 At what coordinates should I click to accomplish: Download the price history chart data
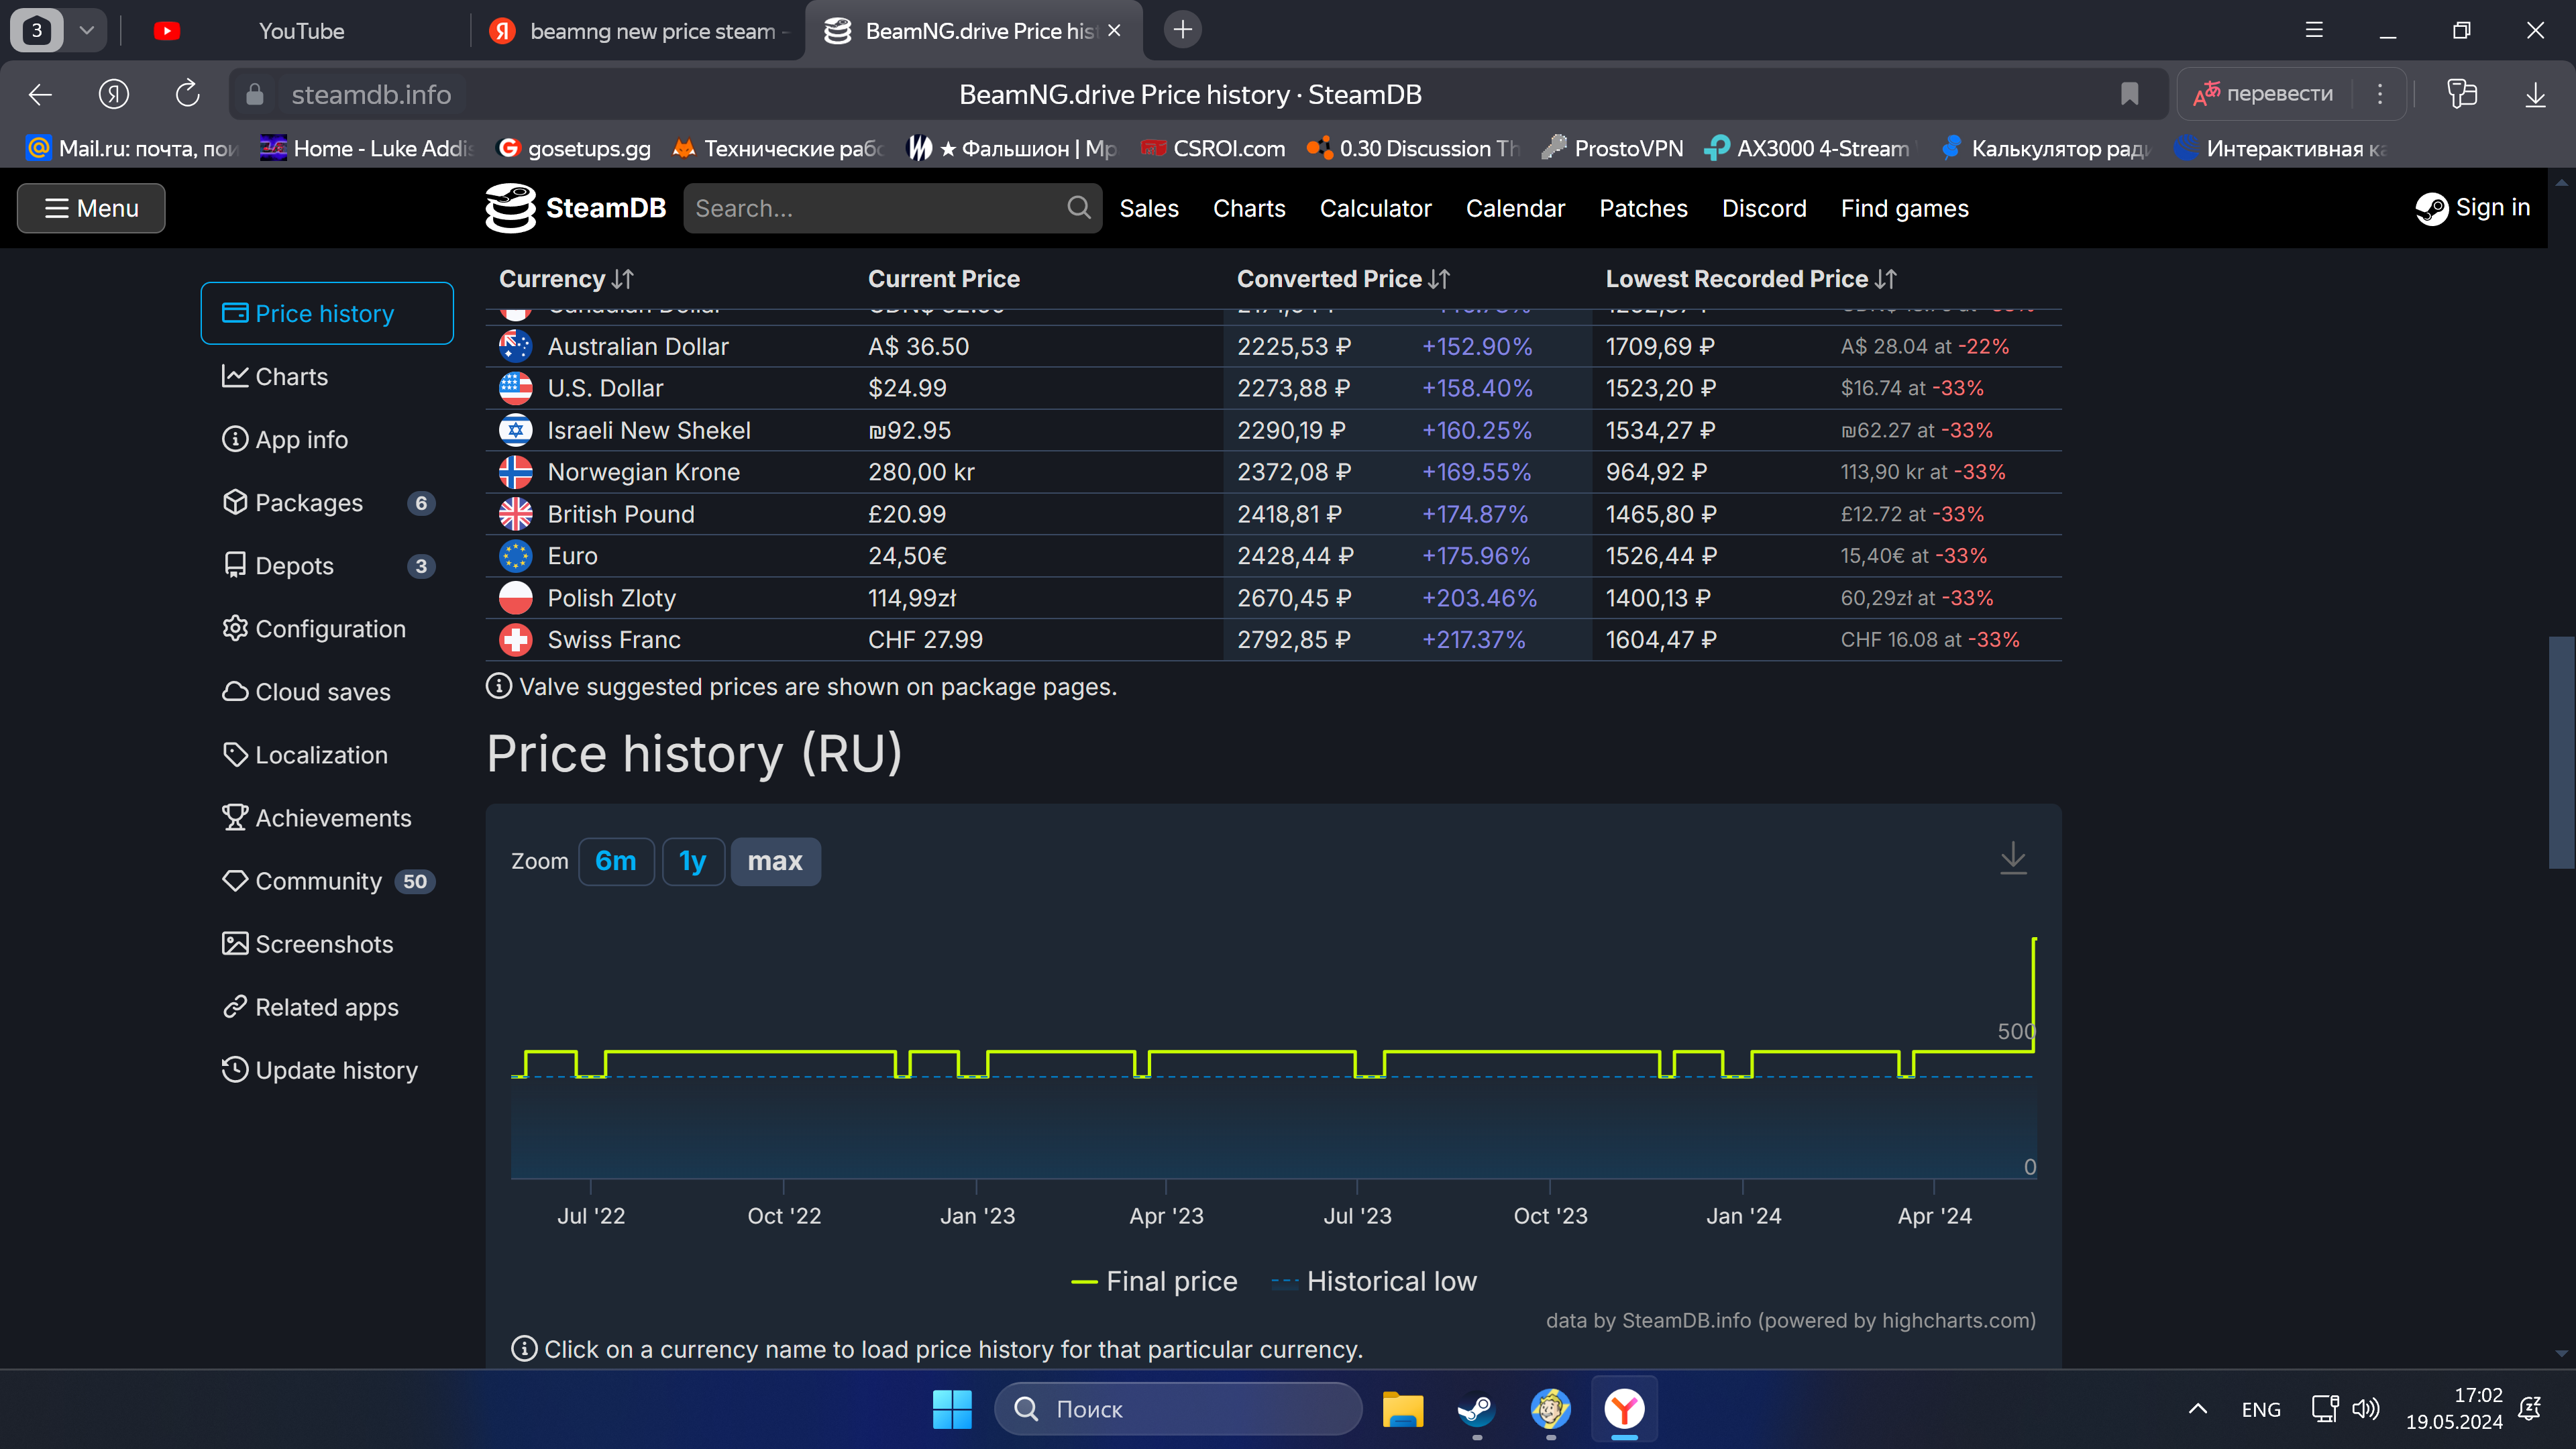(x=2012, y=859)
